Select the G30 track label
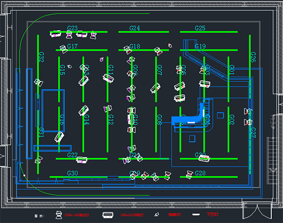 [73, 173]
